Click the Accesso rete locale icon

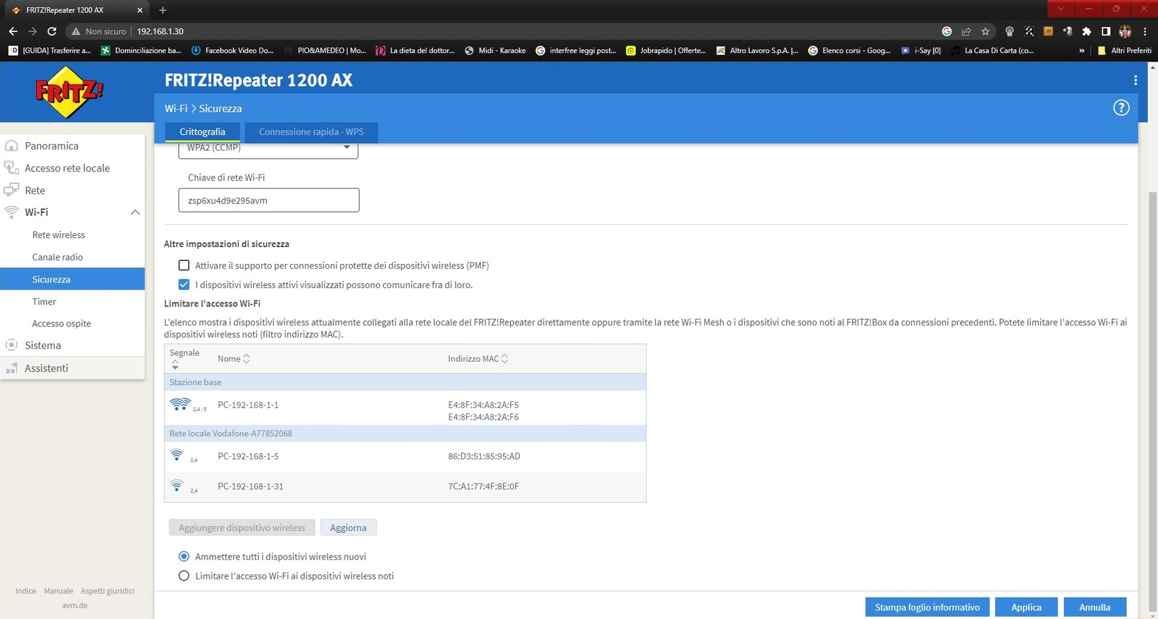tap(11, 168)
